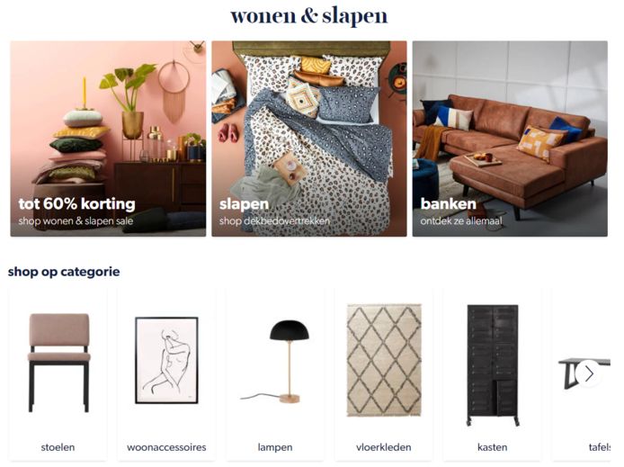
Task: Select the black metal locker cabinet image
Action: [493, 365]
